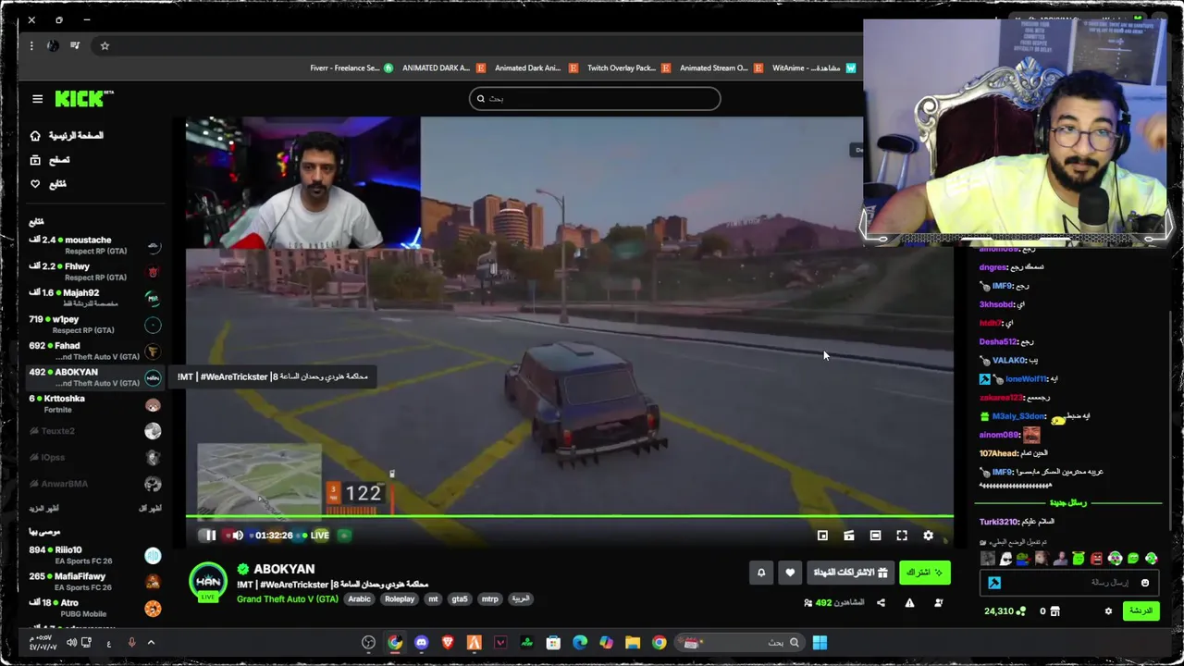Send message with green Chat button

point(1141,610)
